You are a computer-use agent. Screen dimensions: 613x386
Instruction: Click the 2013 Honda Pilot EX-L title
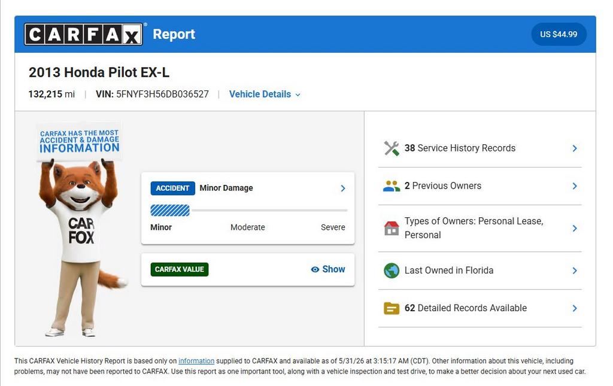click(99, 72)
